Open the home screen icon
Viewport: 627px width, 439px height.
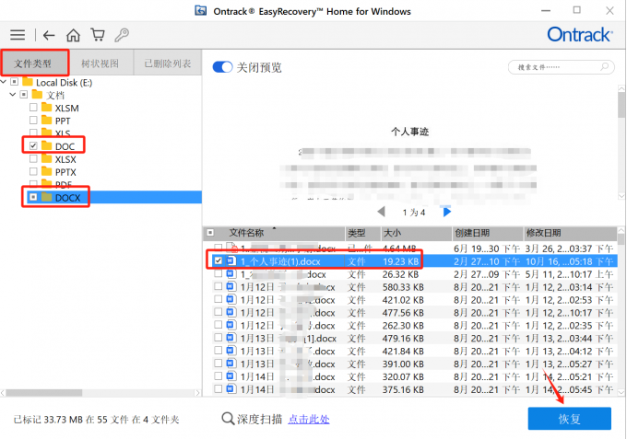tap(73, 35)
